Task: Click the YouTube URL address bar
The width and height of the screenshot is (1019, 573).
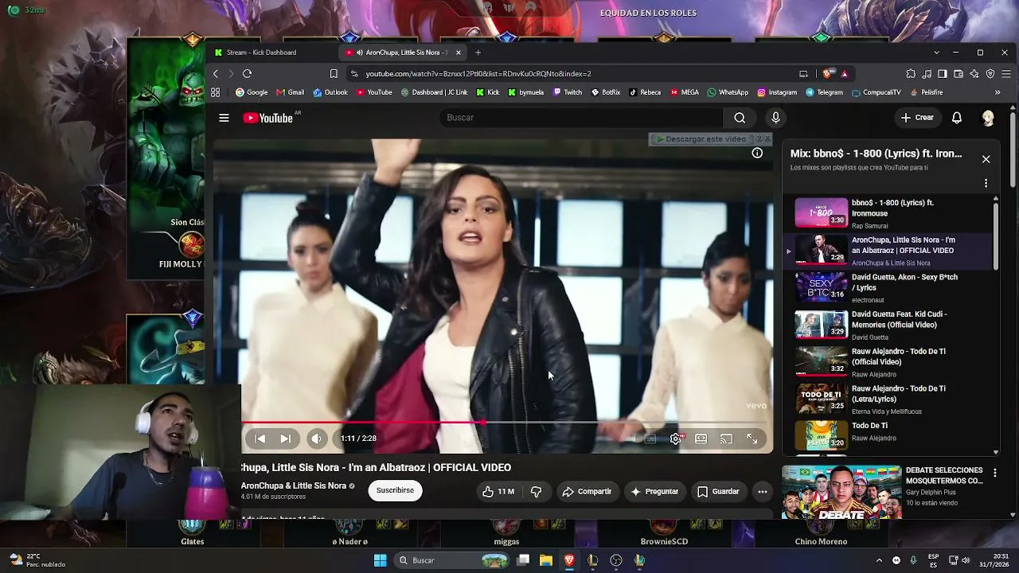Action: pos(573,74)
